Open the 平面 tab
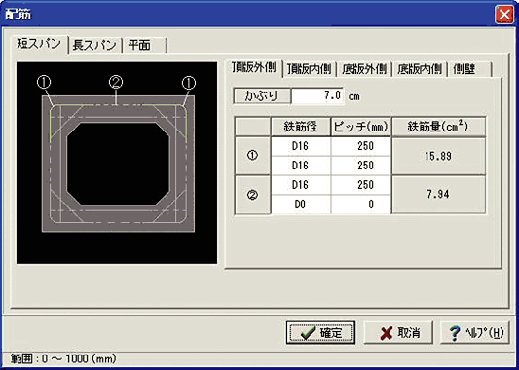 click(144, 46)
